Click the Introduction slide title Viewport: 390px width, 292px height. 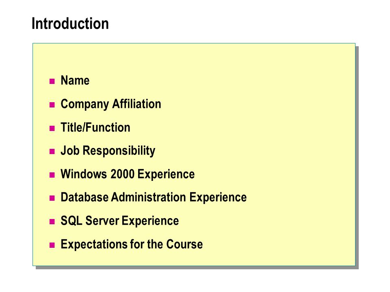[70, 24]
